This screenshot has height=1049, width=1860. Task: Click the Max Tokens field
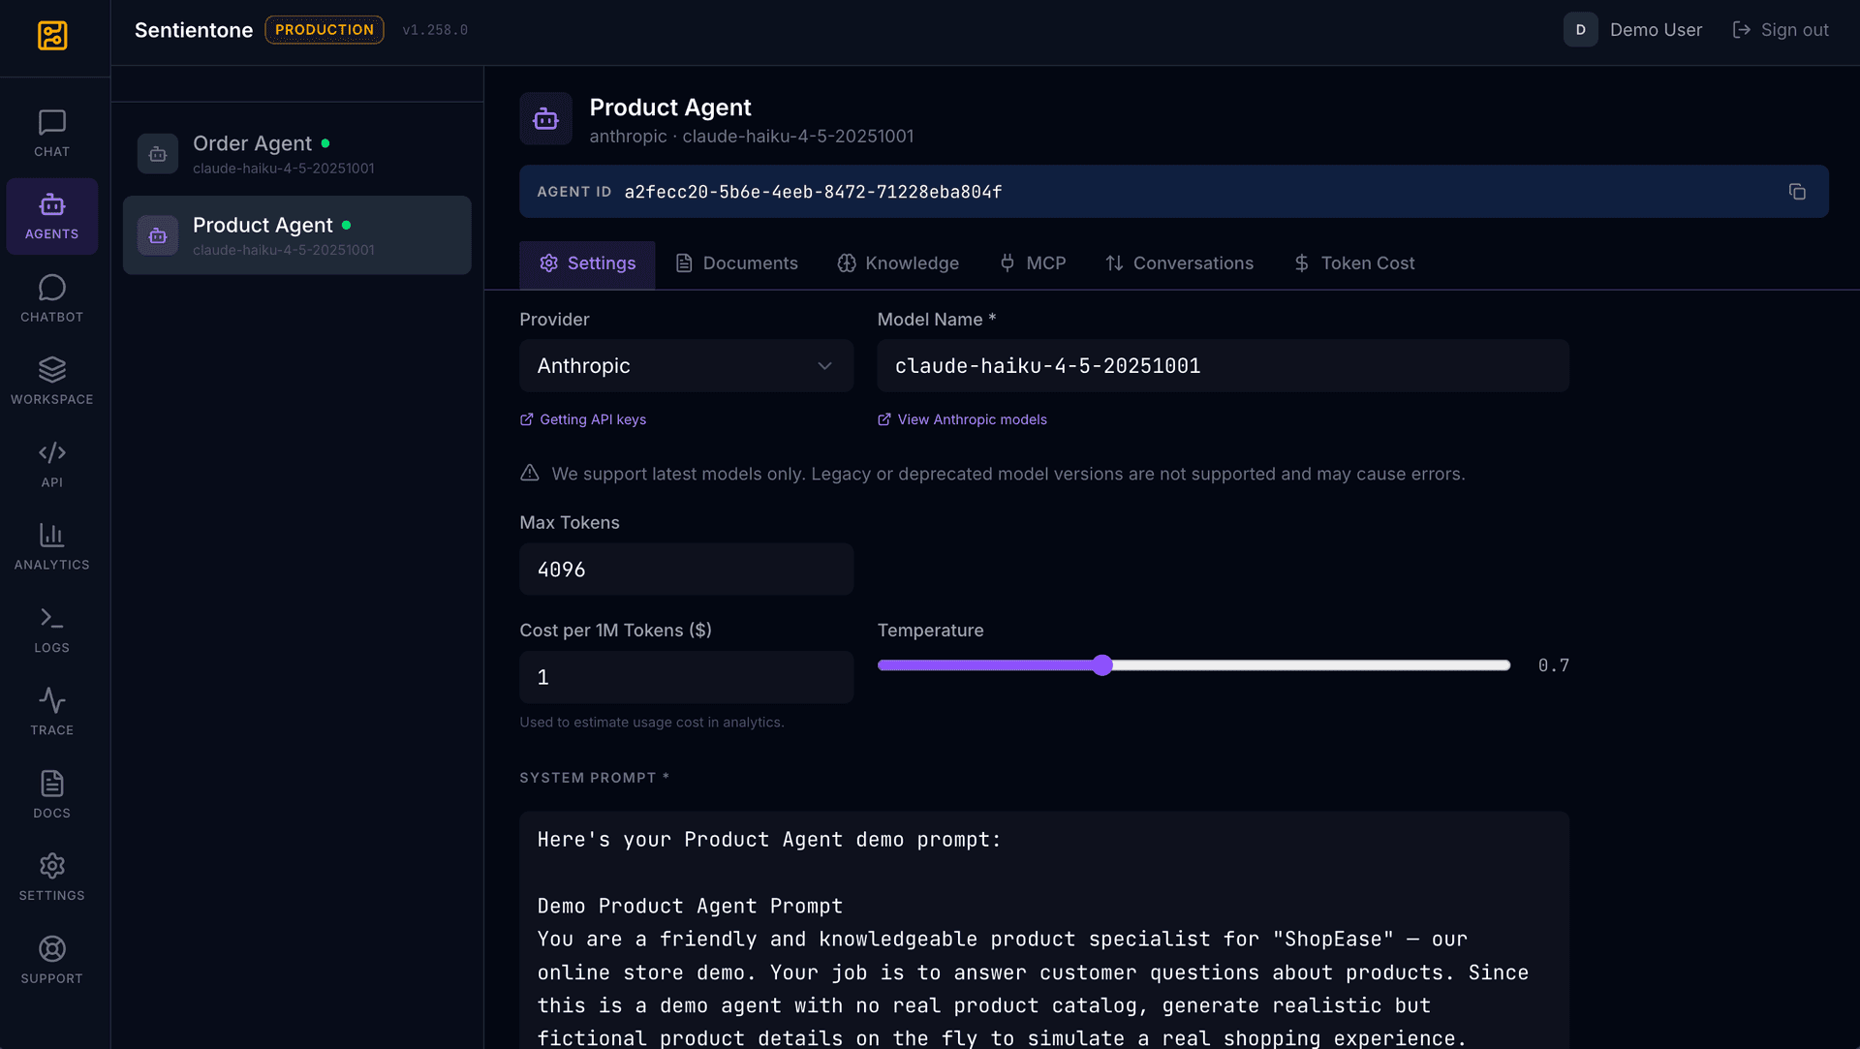(x=686, y=570)
